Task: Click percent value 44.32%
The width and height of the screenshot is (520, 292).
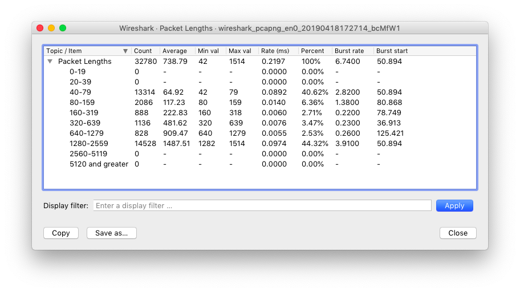Action: tap(315, 144)
